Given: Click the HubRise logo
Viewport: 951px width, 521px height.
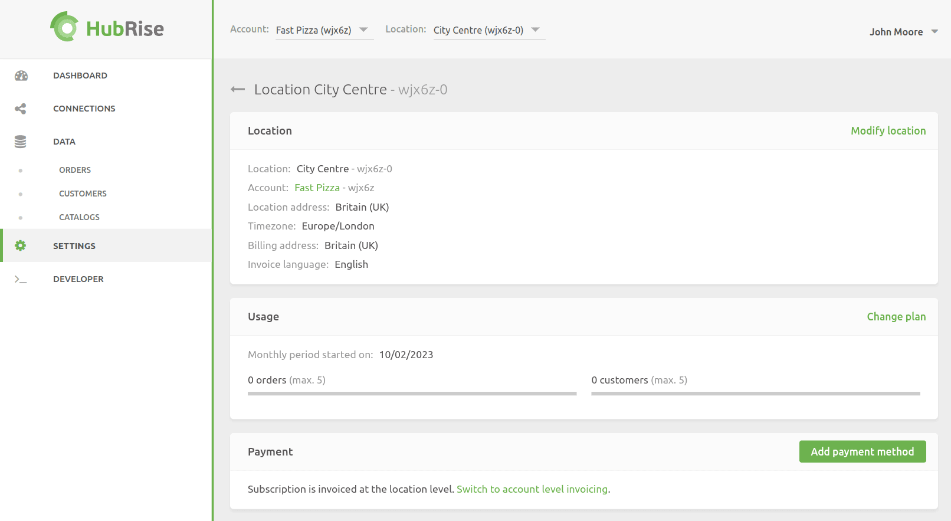Looking at the screenshot, I should pyautogui.click(x=107, y=27).
